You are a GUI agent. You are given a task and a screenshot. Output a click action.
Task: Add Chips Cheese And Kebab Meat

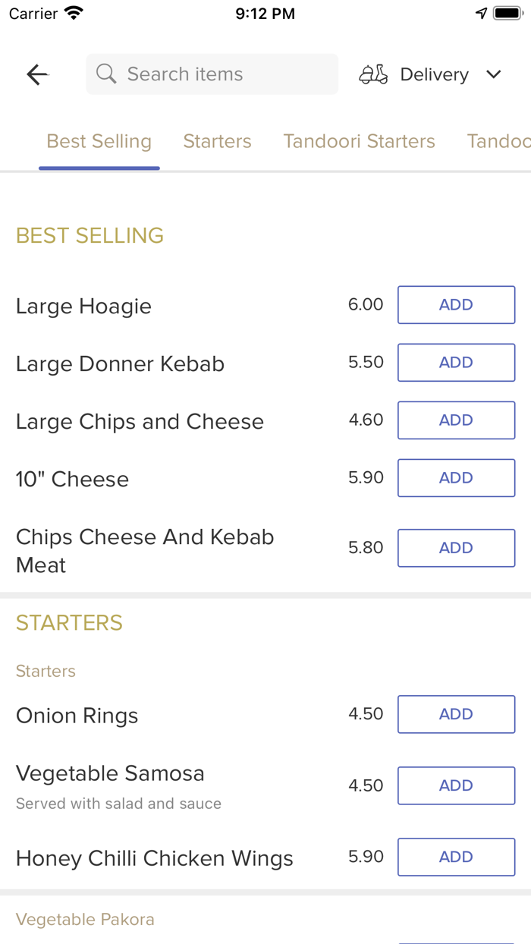pos(456,548)
